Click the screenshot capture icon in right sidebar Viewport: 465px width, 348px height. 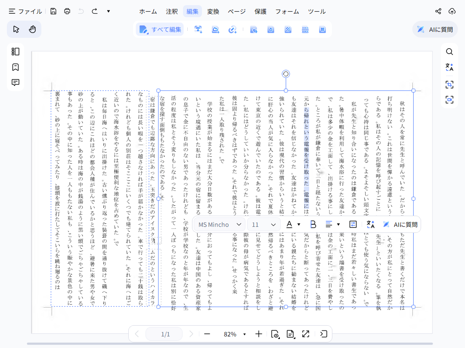click(449, 100)
